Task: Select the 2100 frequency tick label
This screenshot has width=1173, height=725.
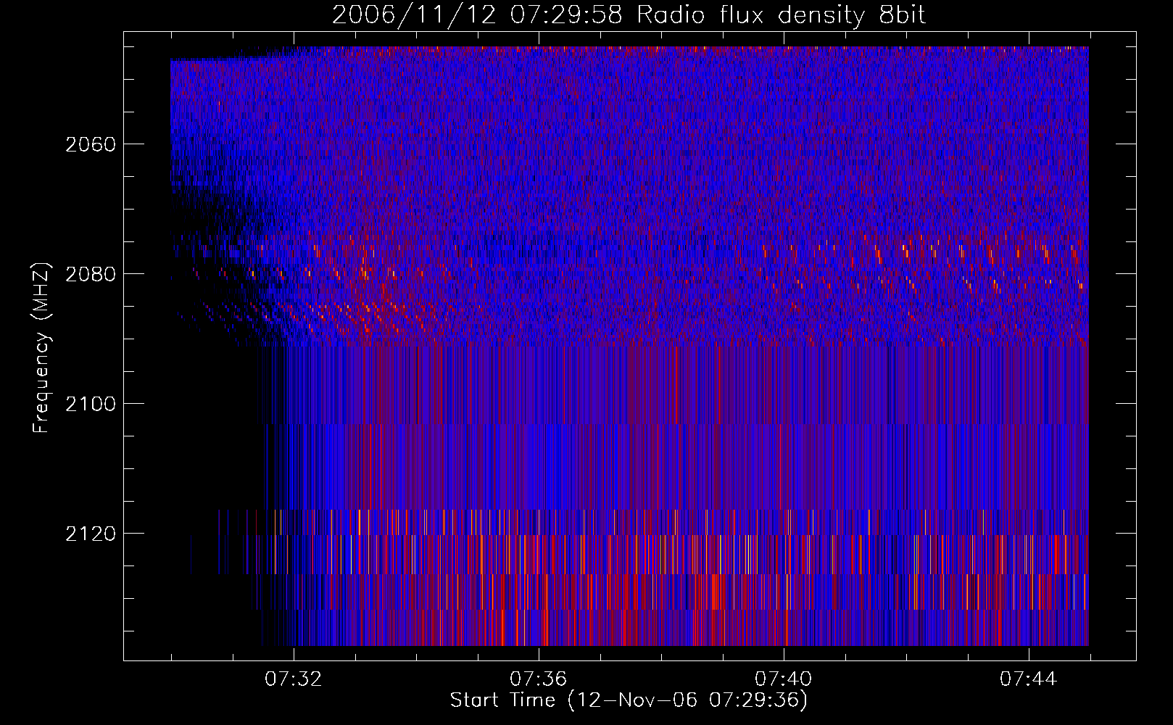Action: 91,404
